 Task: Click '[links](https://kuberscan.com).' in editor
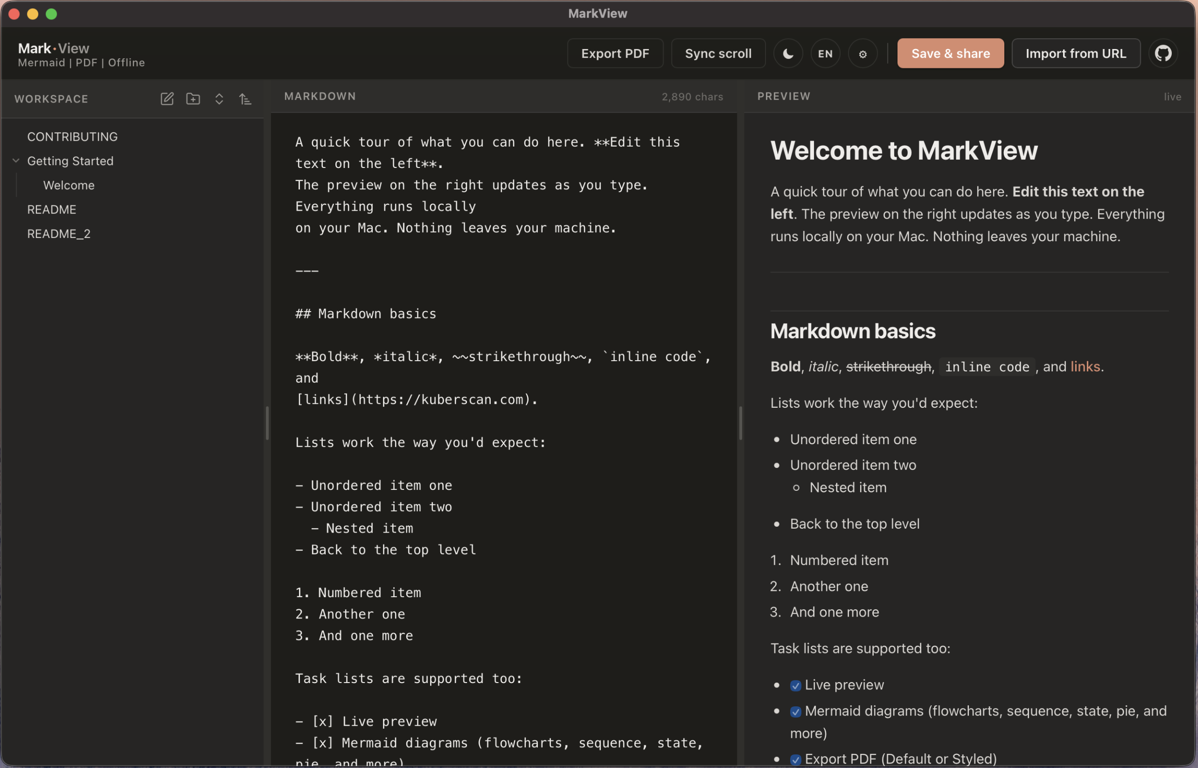(417, 400)
